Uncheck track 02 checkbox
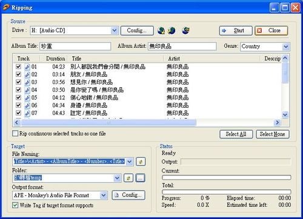 tap(18, 74)
